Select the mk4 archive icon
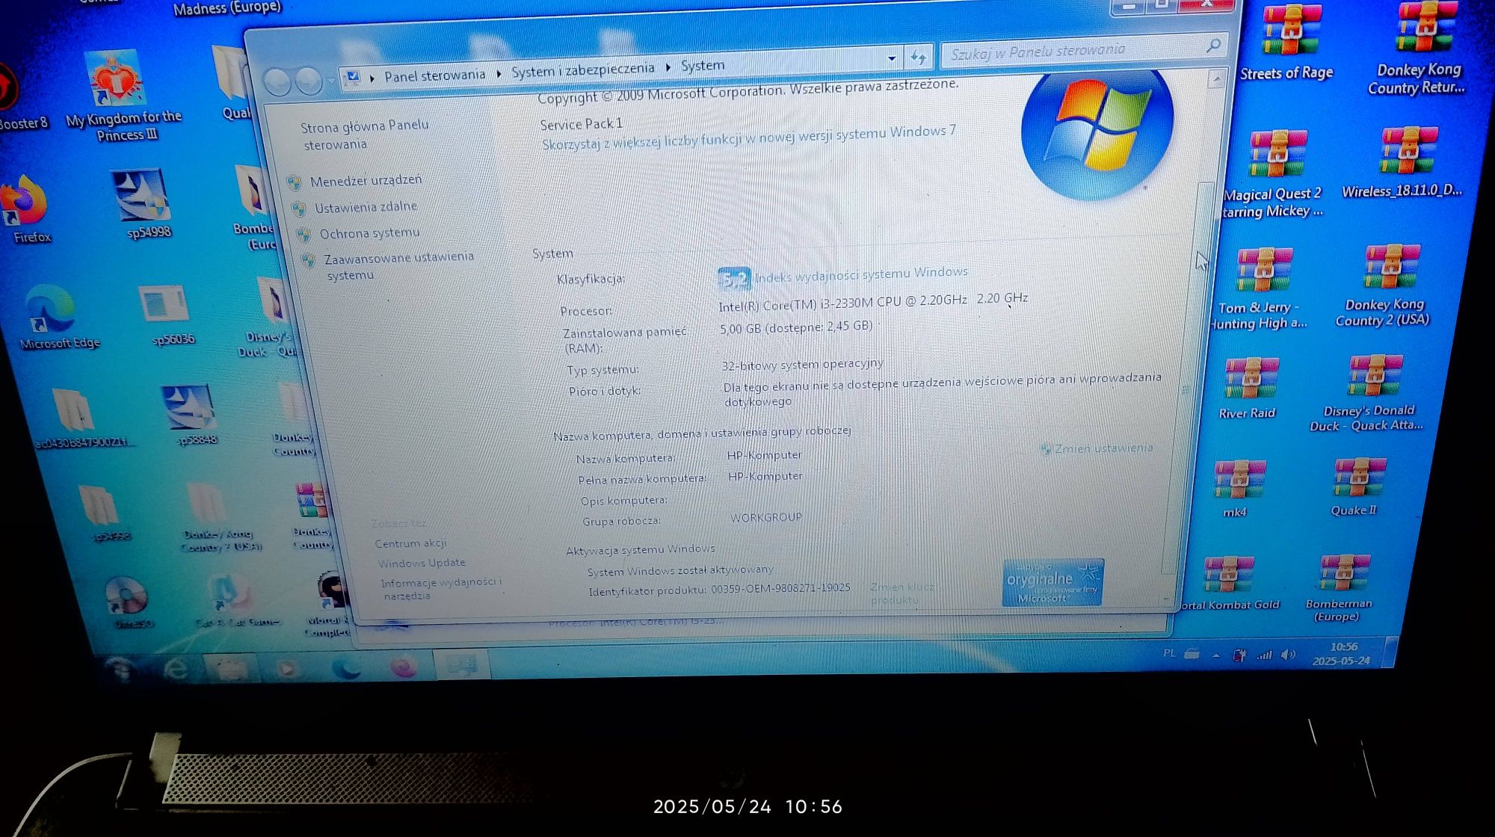Image resolution: width=1495 pixels, height=837 pixels. pos(1237,489)
